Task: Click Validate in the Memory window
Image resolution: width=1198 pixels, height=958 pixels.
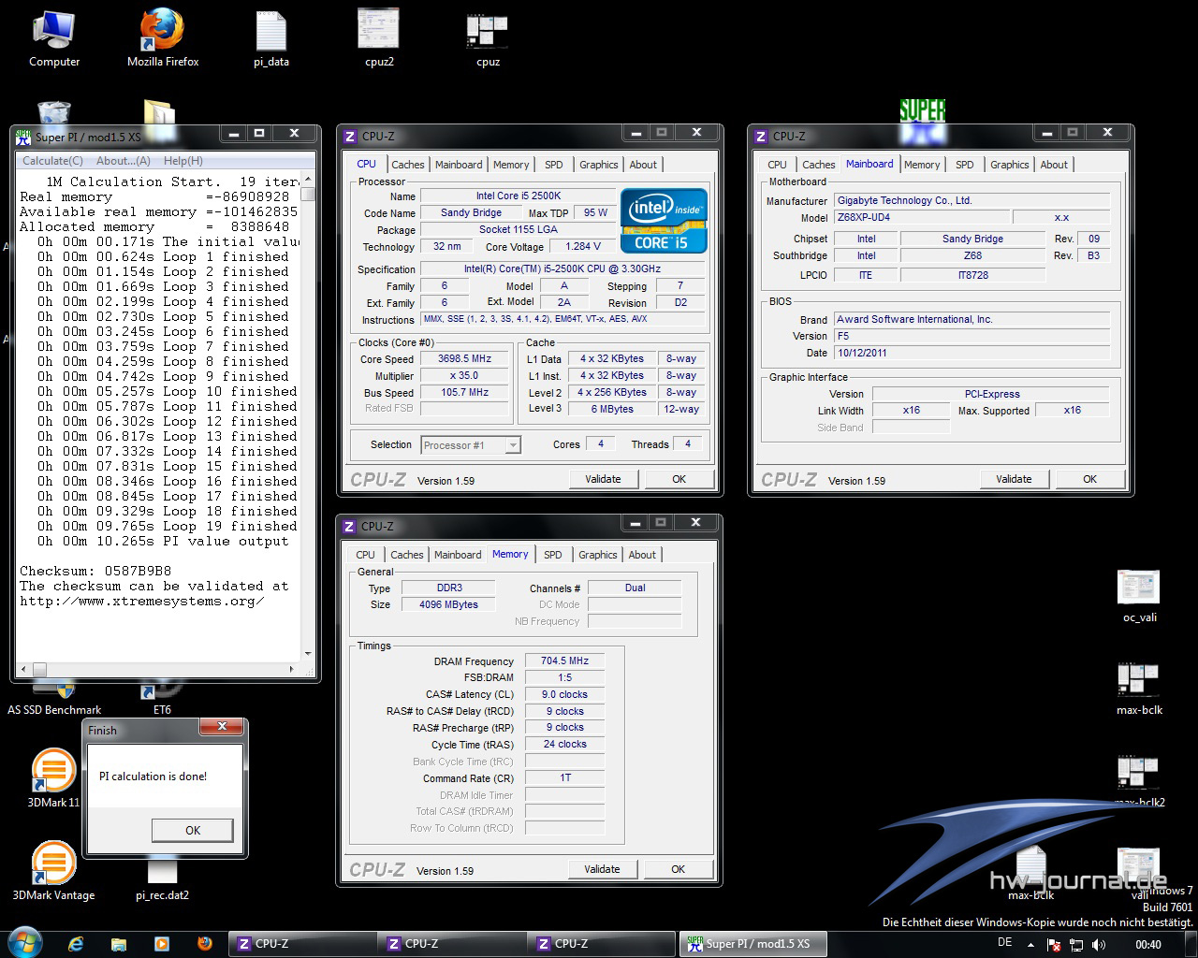Action: [602, 869]
